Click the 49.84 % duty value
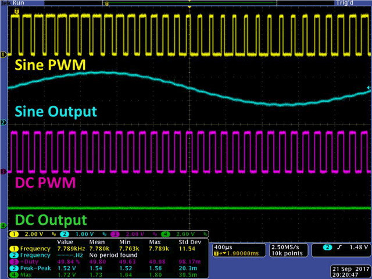 [x=69, y=262]
